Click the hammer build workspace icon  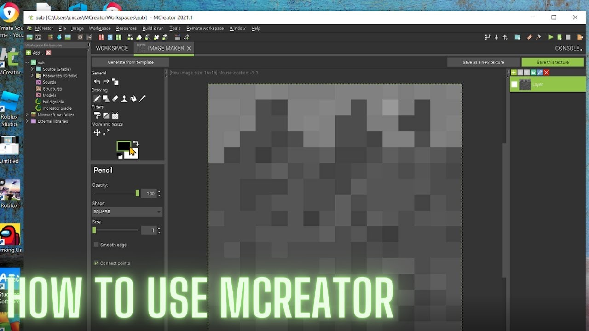(x=538, y=37)
